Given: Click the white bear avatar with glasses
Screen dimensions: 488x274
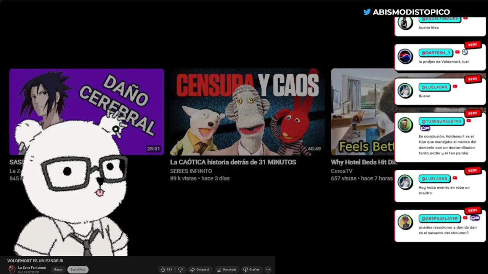Looking at the screenshot, I should 71,183.
